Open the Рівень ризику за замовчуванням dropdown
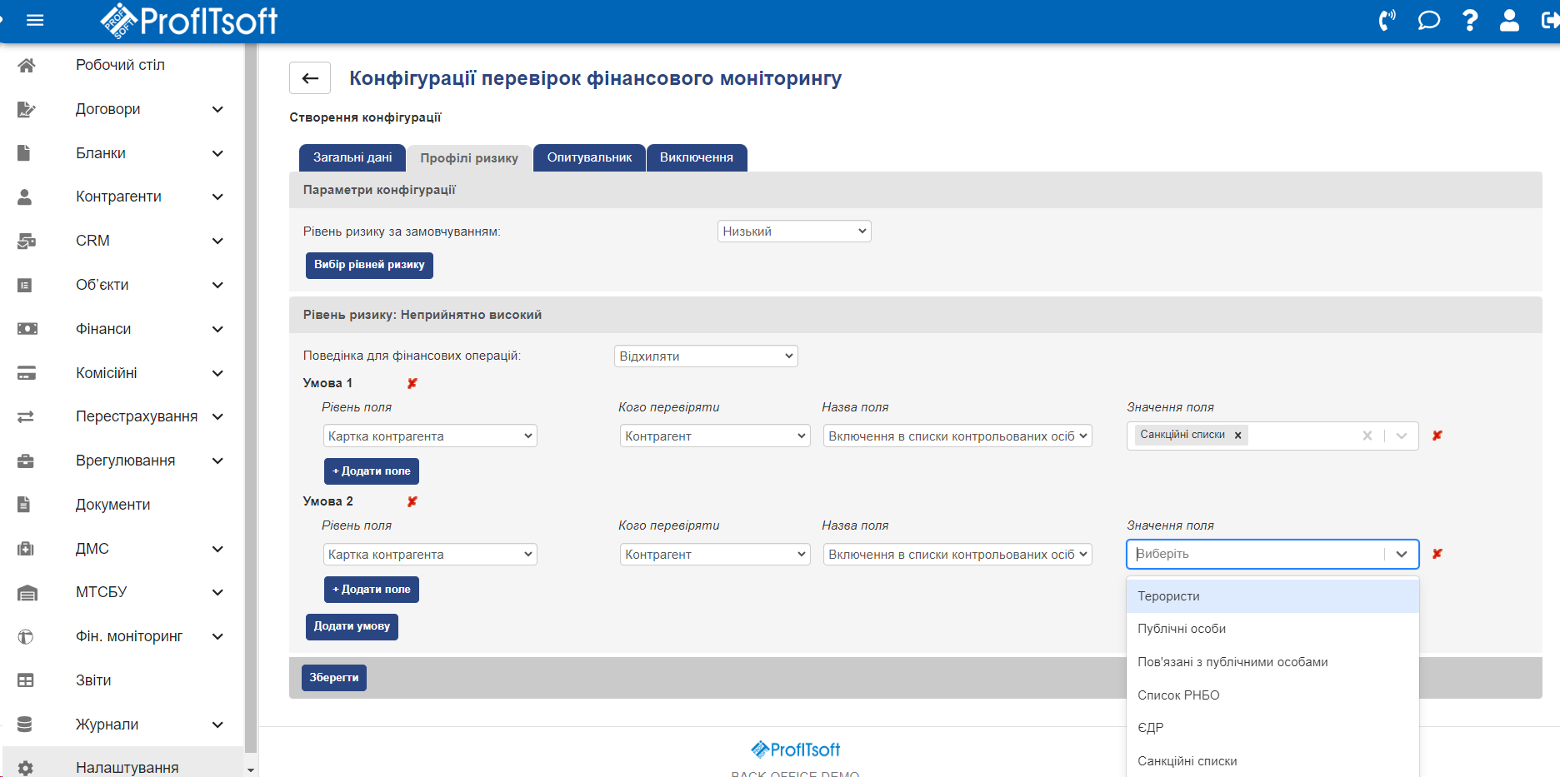This screenshot has height=777, width=1560. tap(793, 232)
